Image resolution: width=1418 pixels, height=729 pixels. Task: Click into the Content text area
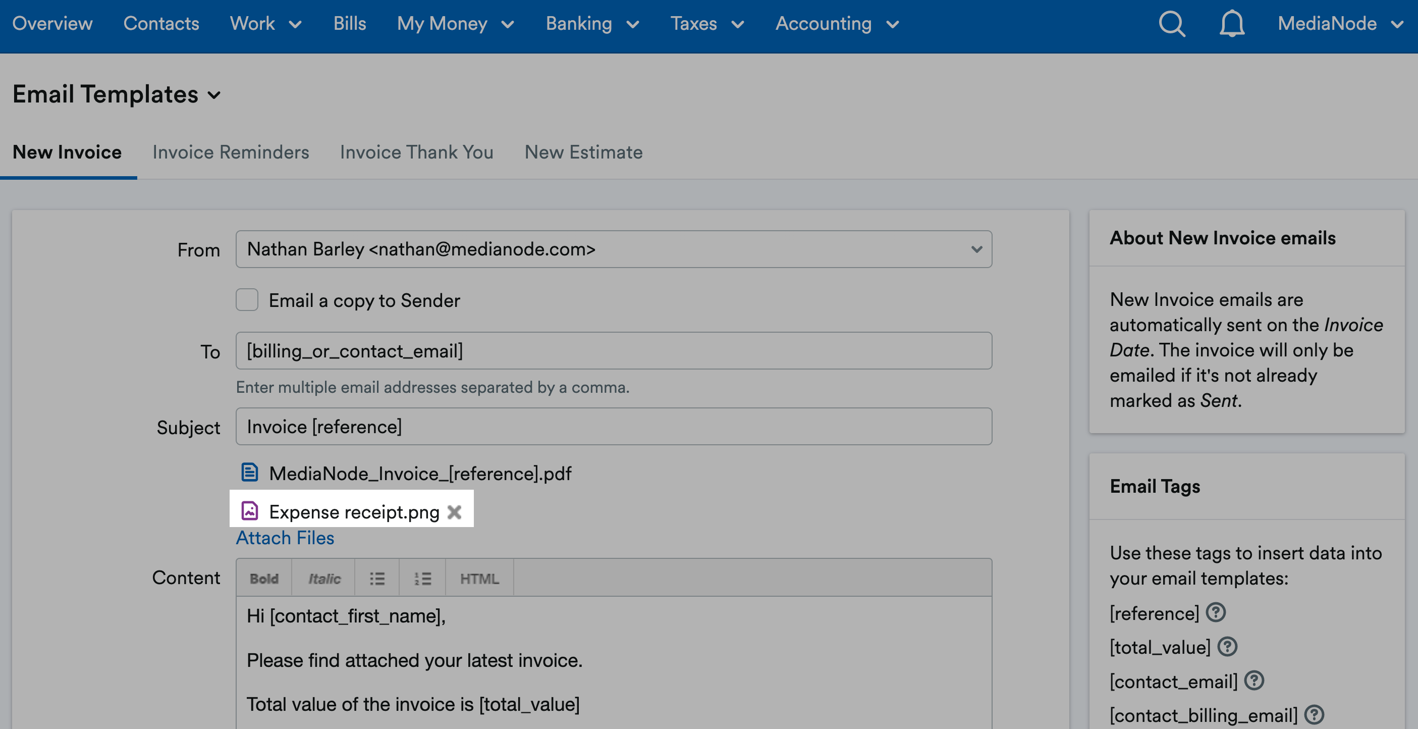614,662
